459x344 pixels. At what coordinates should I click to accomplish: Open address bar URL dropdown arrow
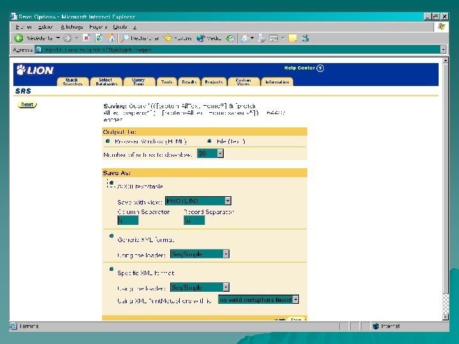(x=443, y=50)
